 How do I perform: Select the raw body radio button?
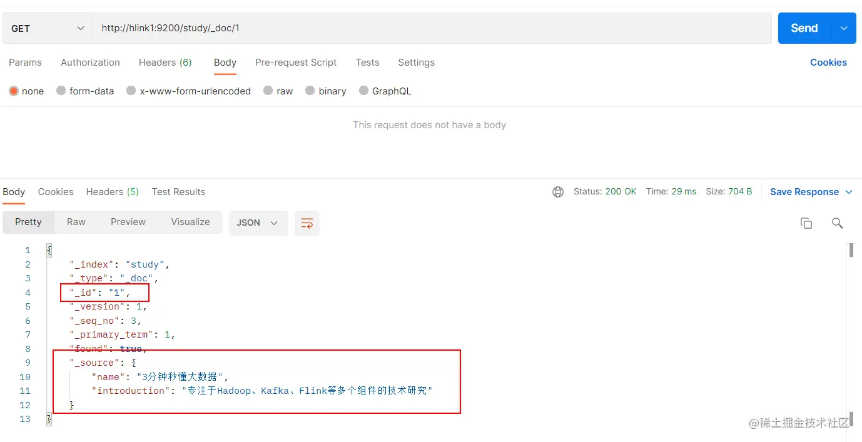(x=268, y=91)
